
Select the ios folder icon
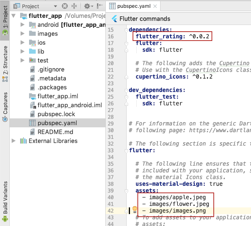(x=32, y=42)
